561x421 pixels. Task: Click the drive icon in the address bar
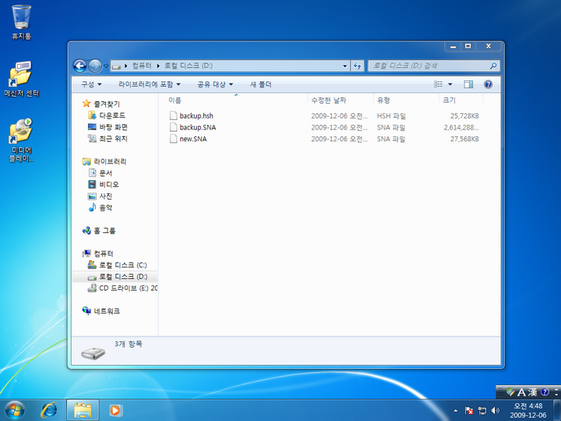point(116,65)
